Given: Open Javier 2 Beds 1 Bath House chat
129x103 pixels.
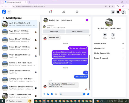Looking at the screenshot, I should click(x=19, y=72).
